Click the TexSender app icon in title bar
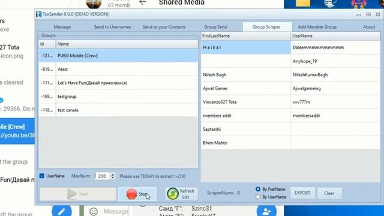 click(39, 14)
